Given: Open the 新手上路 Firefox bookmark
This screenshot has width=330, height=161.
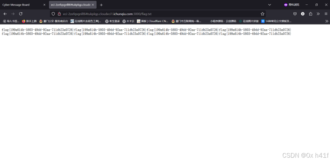Looking at the screenshot, I should (x=29, y=21).
